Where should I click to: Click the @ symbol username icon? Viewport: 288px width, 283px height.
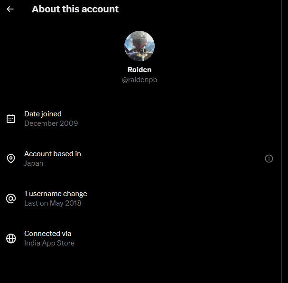click(11, 198)
